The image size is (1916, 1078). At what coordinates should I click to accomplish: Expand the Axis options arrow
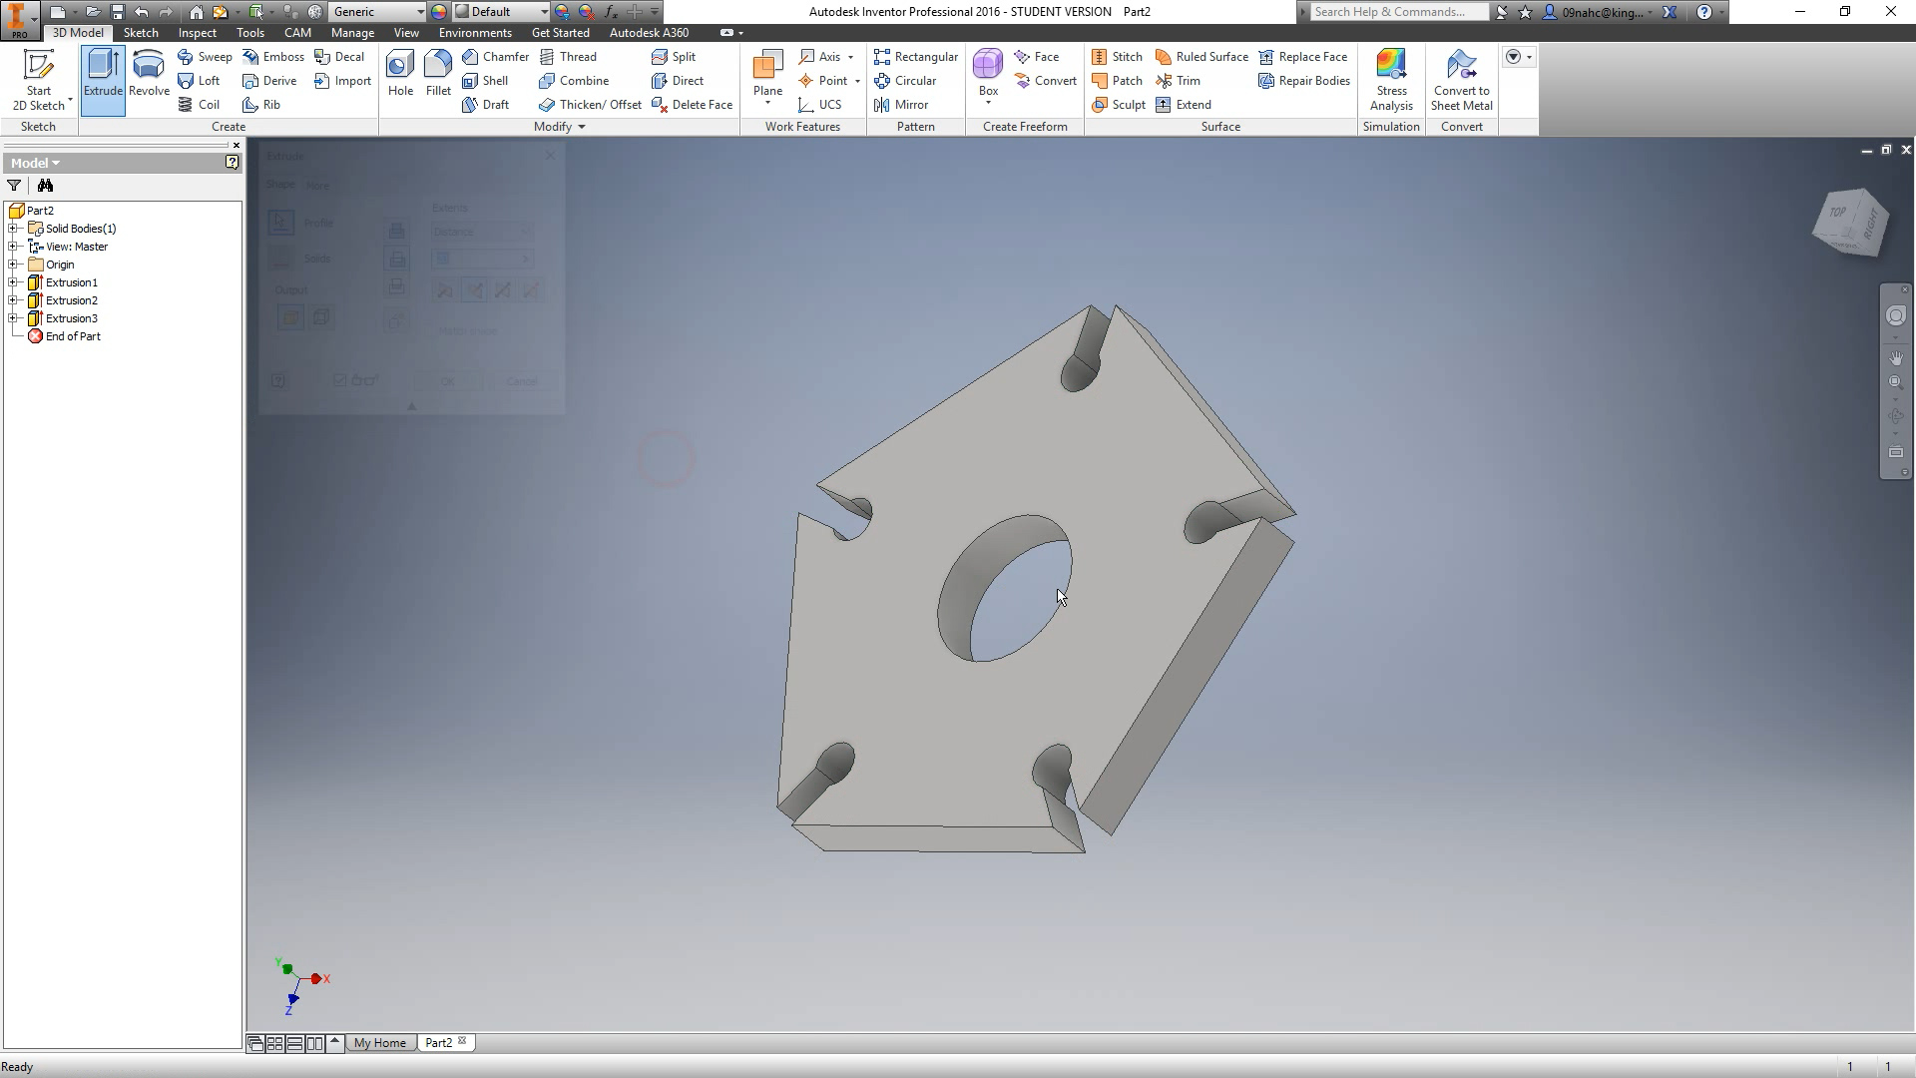coord(850,57)
